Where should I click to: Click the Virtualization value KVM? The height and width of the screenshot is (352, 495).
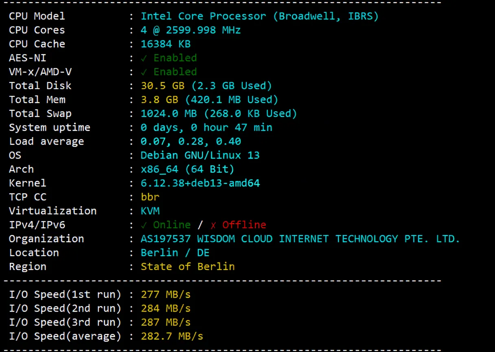tap(150, 211)
